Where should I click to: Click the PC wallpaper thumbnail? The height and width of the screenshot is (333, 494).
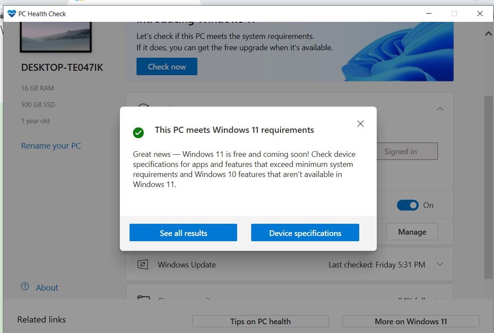pyautogui.click(x=56, y=37)
